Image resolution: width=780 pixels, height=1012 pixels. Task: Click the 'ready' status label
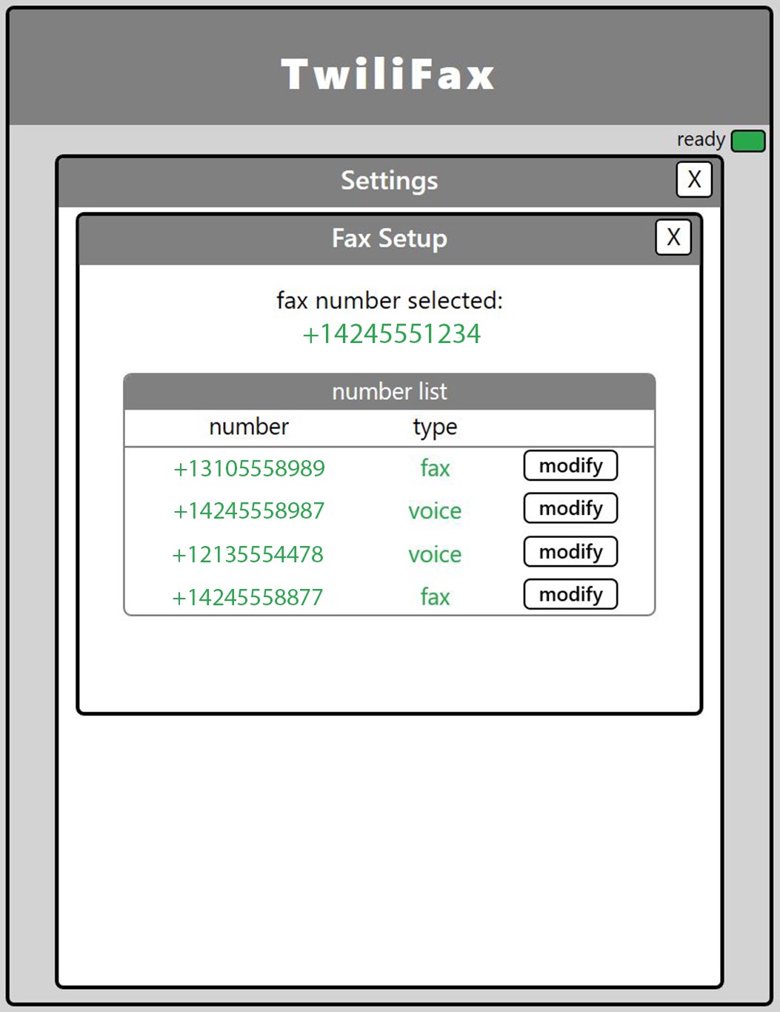701,139
